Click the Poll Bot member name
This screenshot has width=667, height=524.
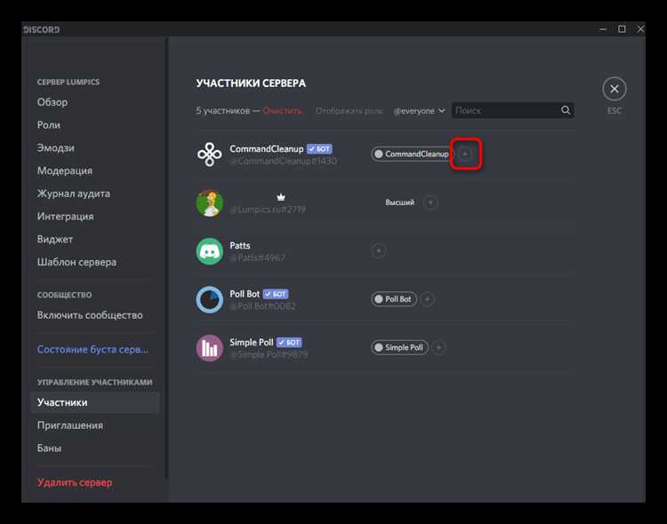pyautogui.click(x=245, y=294)
